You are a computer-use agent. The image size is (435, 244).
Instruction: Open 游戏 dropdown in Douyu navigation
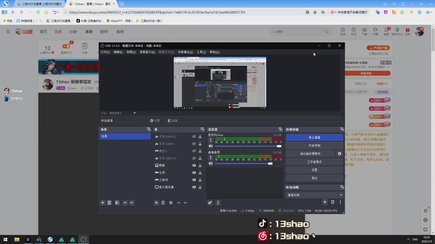(104, 32)
